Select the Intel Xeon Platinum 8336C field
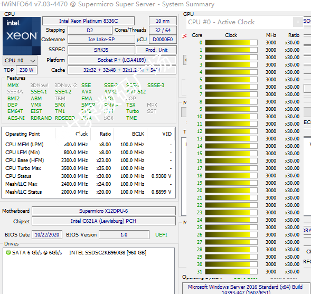Viewport: 311px width, 294px height. [x=89, y=21]
